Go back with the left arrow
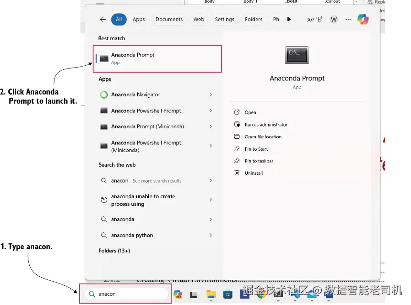The height and width of the screenshot is (305, 411). point(103,19)
